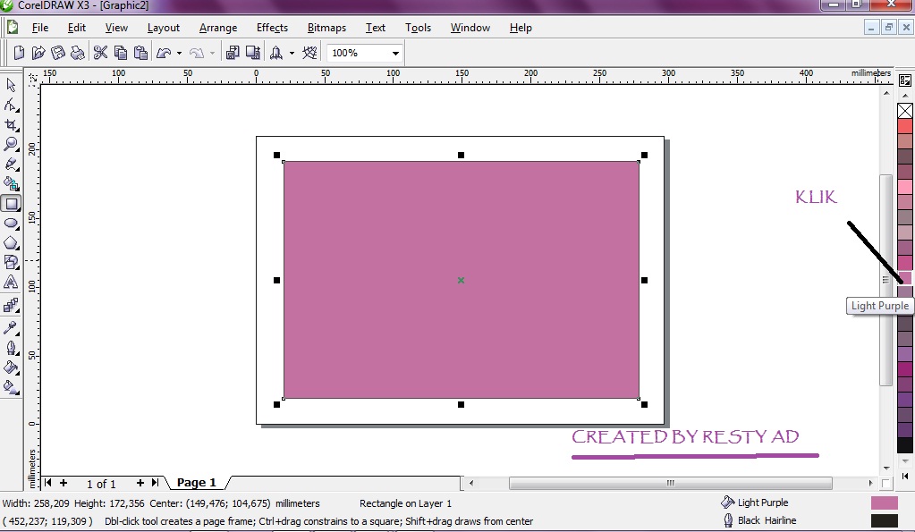915x532 pixels.
Task: Open the Application Launcher dropdown
Action: click(291, 52)
